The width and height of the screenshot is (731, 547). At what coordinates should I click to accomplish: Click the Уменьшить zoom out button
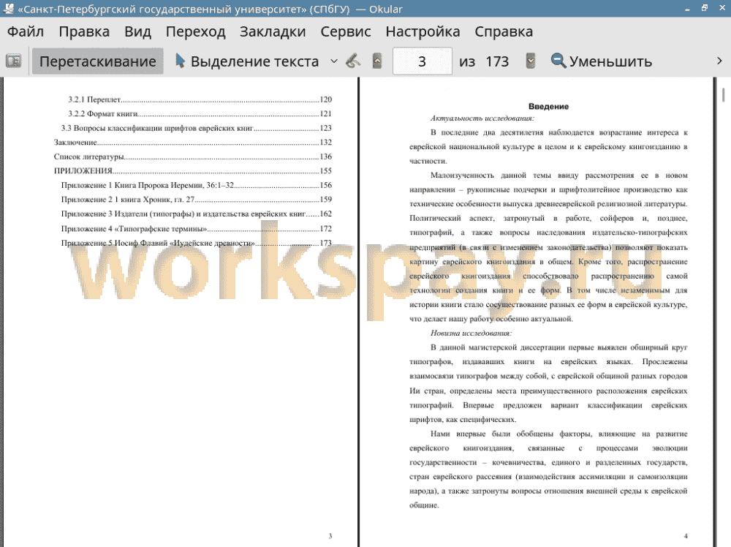point(602,61)
